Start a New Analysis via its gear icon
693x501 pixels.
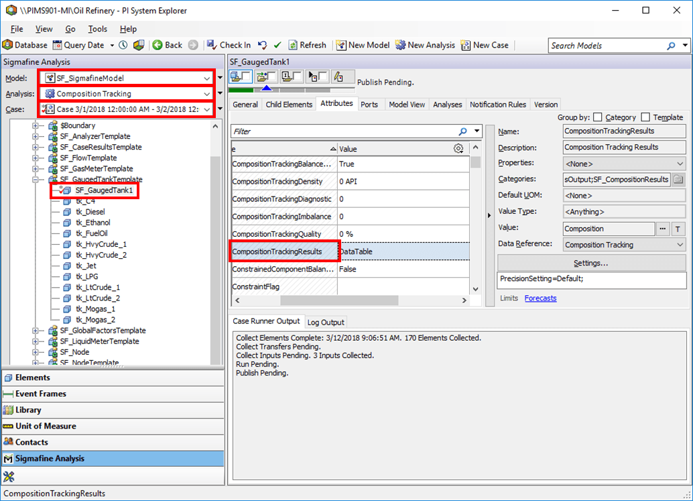click(401, 45)
